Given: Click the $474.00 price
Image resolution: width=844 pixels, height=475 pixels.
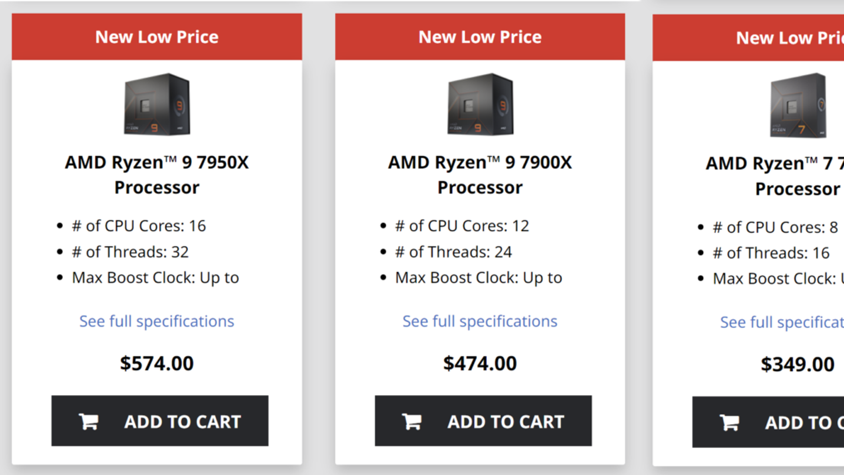Looking at the screenshot, I should click(480, 364).
